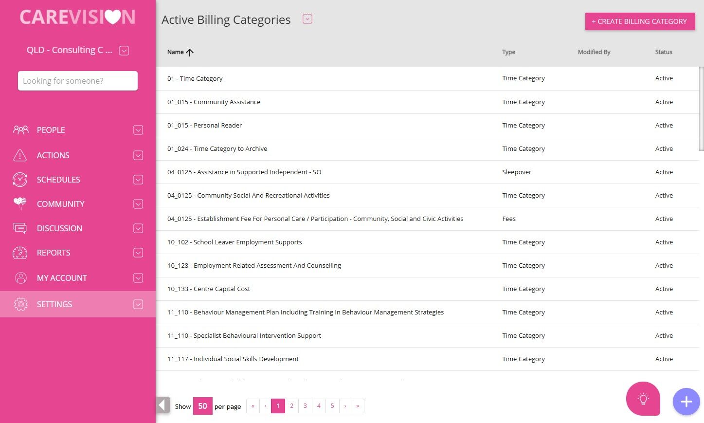This screenshot has width=704, height=423.
Task: Click the Community hearts icon
Action: point(20,203)
